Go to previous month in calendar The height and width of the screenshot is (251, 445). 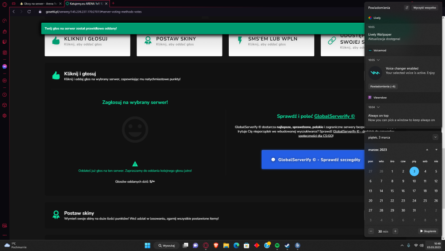tap(427, 150)
